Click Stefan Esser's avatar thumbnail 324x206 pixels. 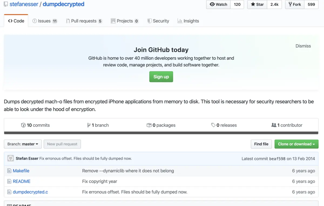[11, 158]
